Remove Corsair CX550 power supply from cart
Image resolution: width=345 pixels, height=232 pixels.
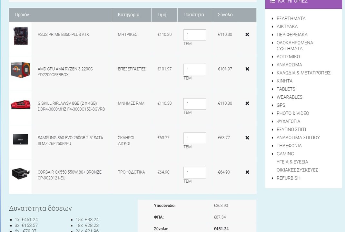(x=247, y=172)
